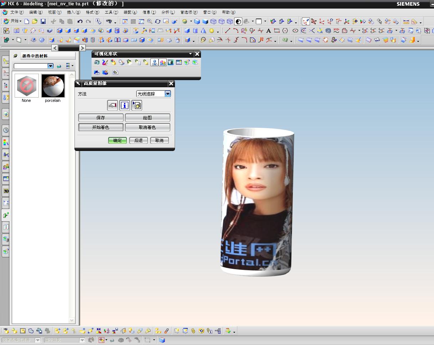This screenshot has width=434, height=345.
Task: Click the Zoom magnifier icon
Action: pyautogui.click(x=150, y=21)
